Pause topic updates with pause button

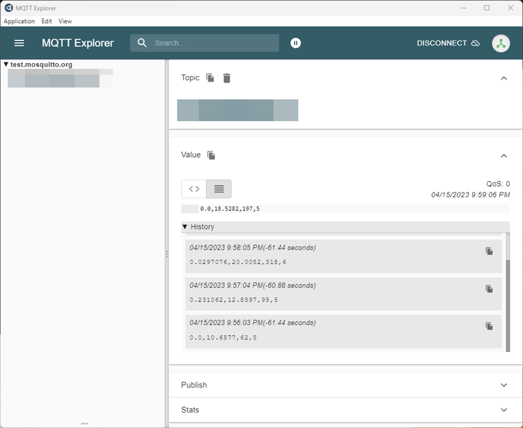[296, 43]
